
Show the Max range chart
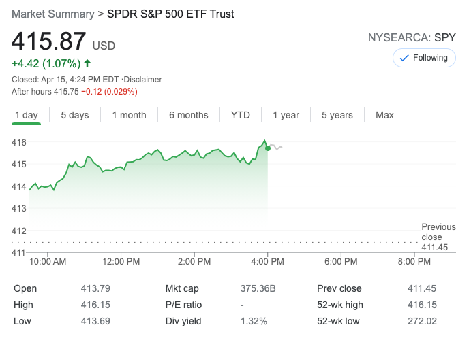(384, 115)
